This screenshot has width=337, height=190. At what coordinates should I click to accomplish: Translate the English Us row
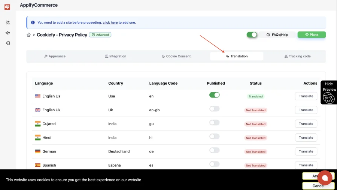[x=306, y=96]
